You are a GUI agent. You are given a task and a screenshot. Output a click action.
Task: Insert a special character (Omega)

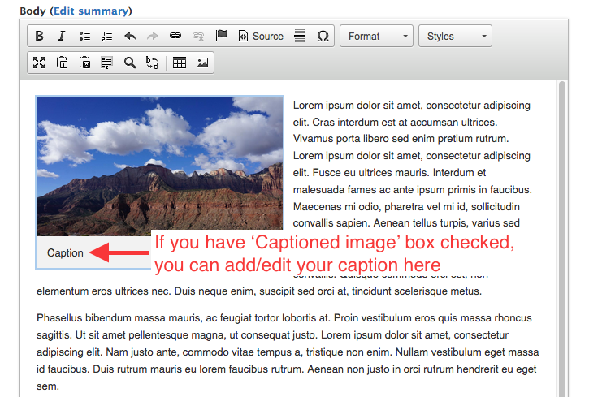(323, 36)
